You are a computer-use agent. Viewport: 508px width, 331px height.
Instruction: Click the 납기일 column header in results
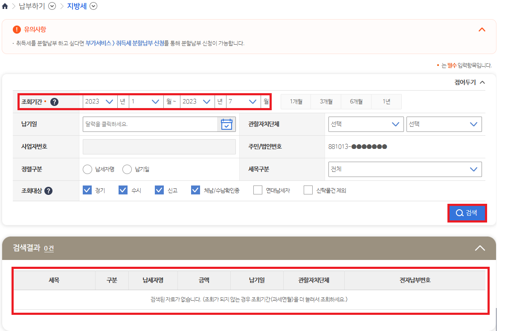(x=257, y=280)
